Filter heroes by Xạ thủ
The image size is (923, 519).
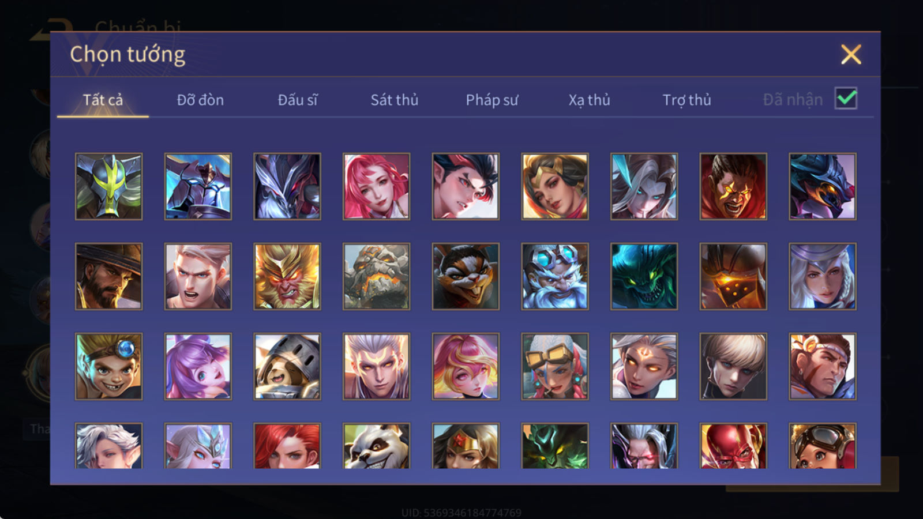pos(589,100)
